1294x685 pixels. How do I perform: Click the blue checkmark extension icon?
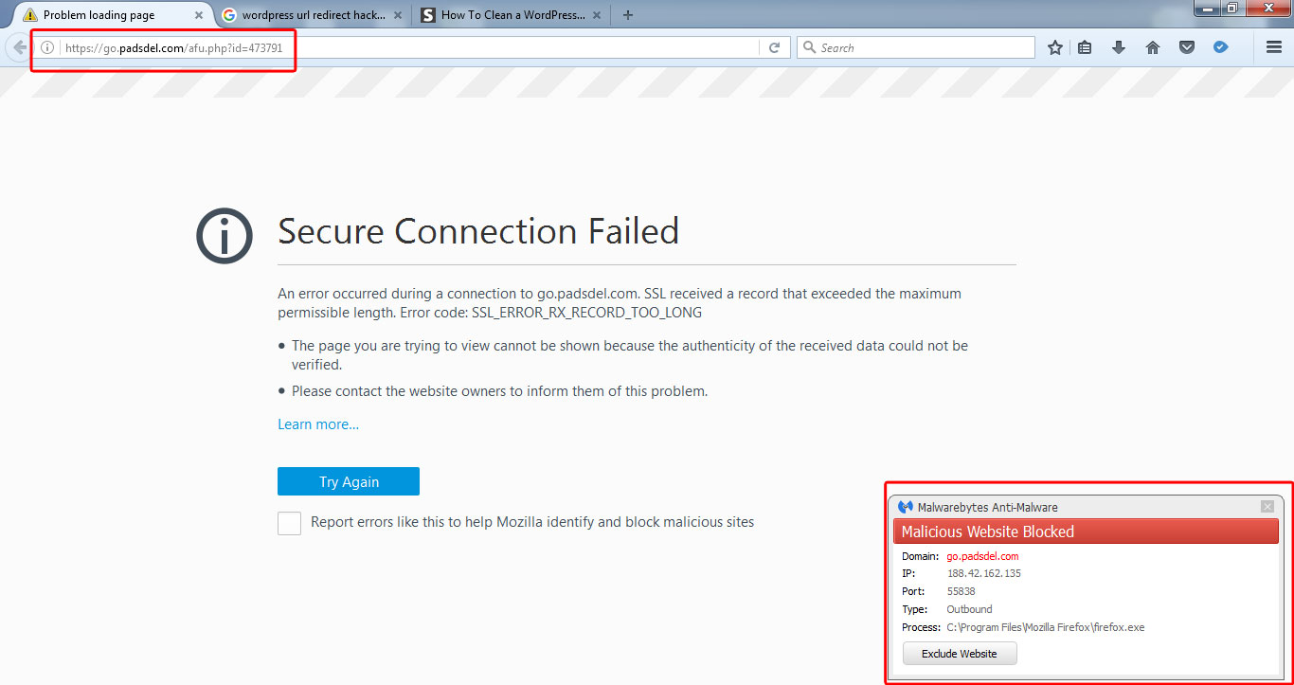pos(1221,46)
